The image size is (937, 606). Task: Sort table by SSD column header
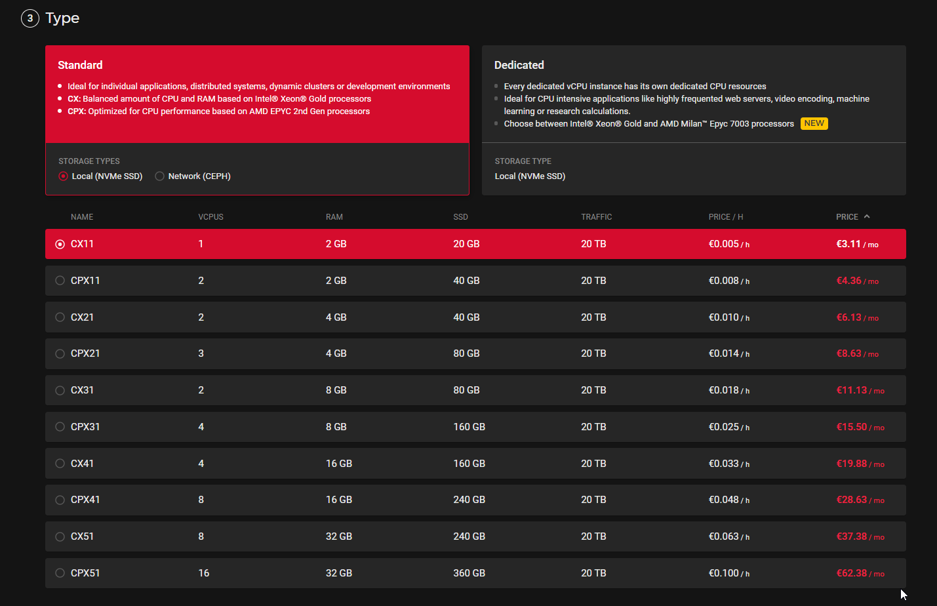[461, 217]
